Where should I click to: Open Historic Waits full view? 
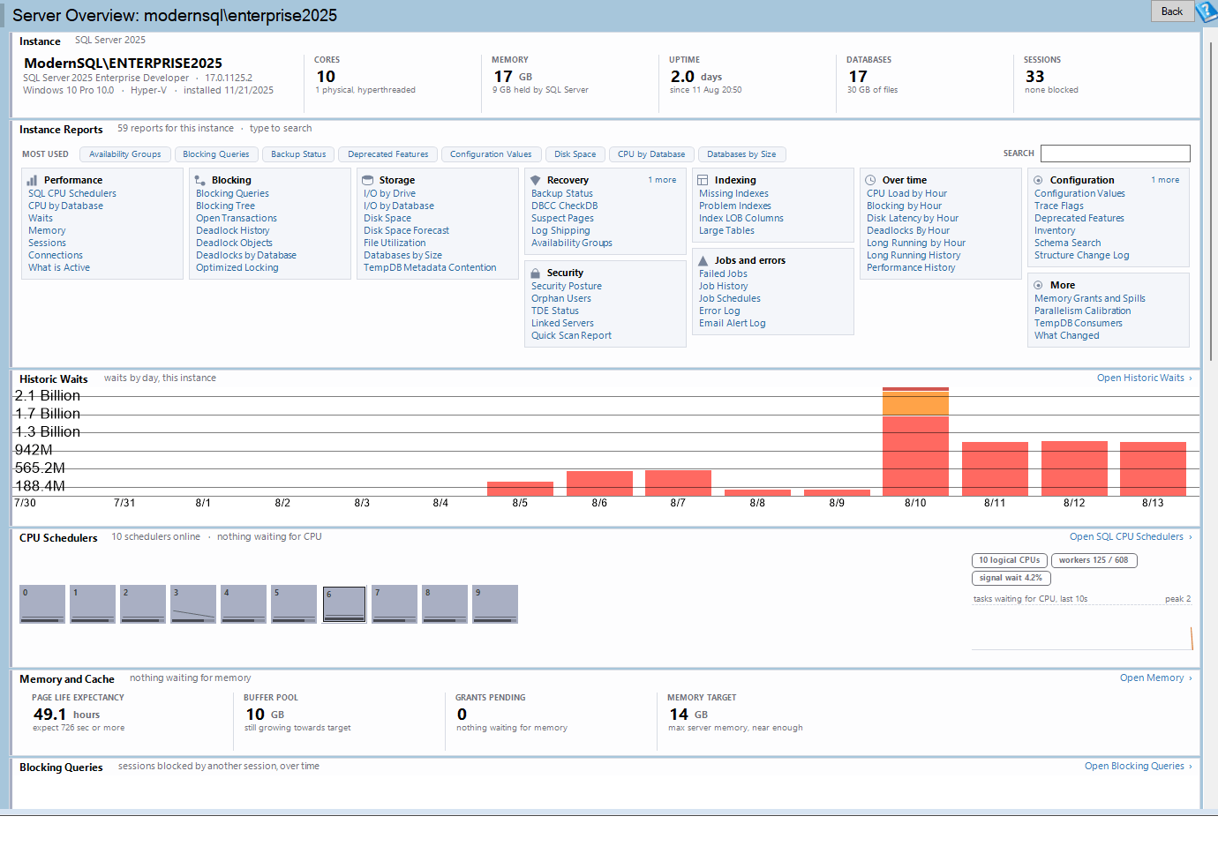1144,378
